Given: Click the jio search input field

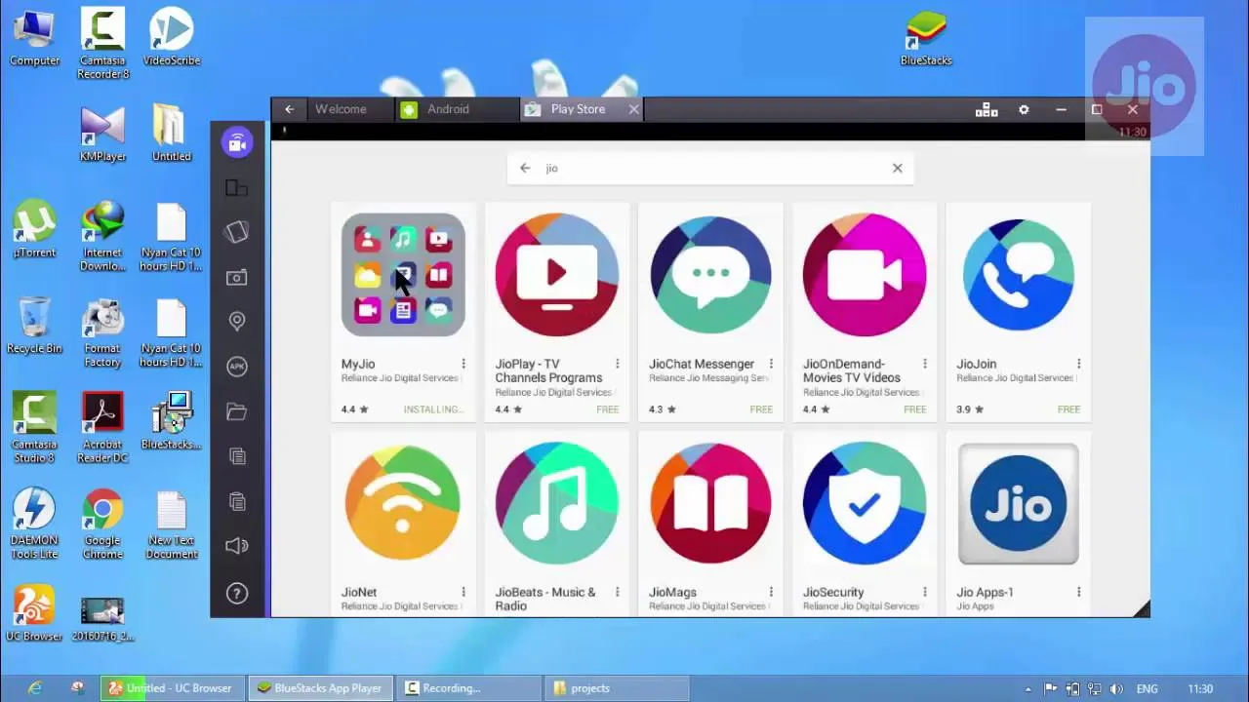Looking at the screenshot, I should [x=710, y=168].
